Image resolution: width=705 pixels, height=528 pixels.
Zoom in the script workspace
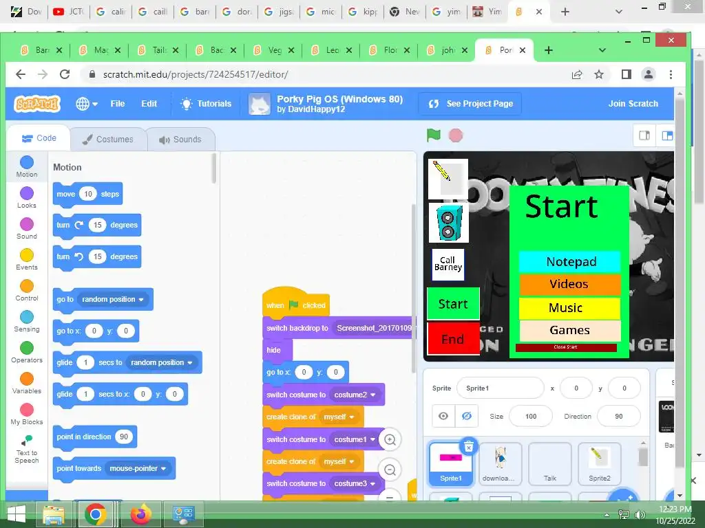390,439
